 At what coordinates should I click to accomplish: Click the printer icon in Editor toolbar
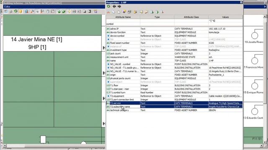pyautogui.click(x=74, y=11)
